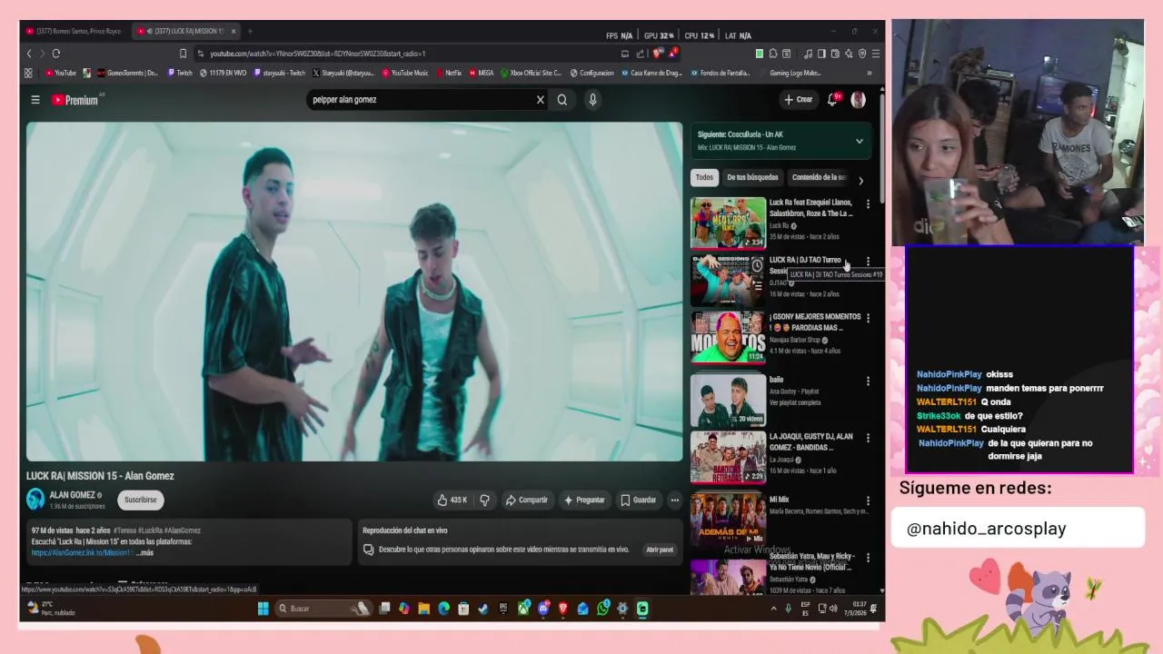
Task: Open File Explorer from taskbar
Action: 423,609
